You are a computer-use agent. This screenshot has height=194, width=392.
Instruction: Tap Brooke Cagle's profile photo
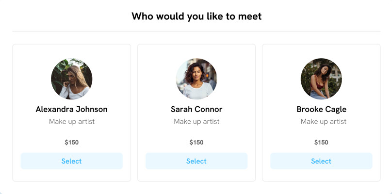point(321,79)
